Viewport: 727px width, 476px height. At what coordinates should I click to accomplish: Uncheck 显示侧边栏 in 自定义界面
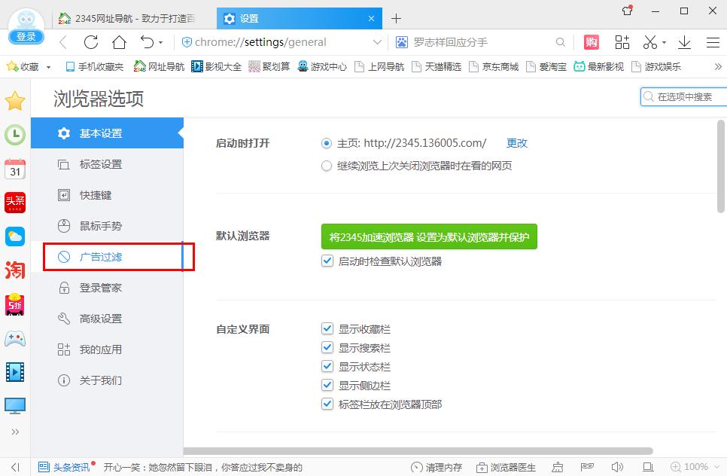327,385
